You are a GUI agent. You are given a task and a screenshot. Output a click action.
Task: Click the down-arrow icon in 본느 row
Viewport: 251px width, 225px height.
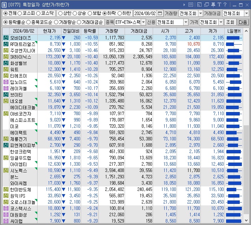64,177
